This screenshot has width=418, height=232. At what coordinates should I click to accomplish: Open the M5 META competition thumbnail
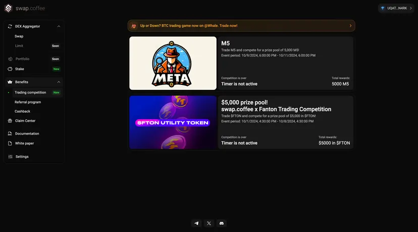[173, 63]
